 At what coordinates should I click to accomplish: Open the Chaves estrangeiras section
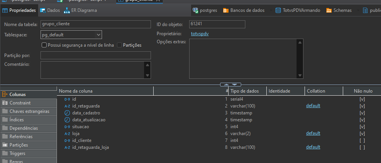(x=29, y=111)
